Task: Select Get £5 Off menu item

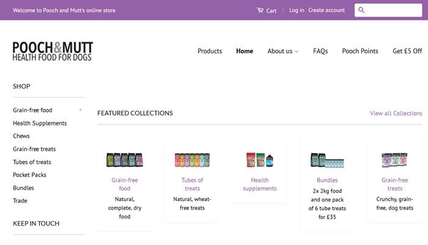Action: pyautogui.click(x=407, y=51)
